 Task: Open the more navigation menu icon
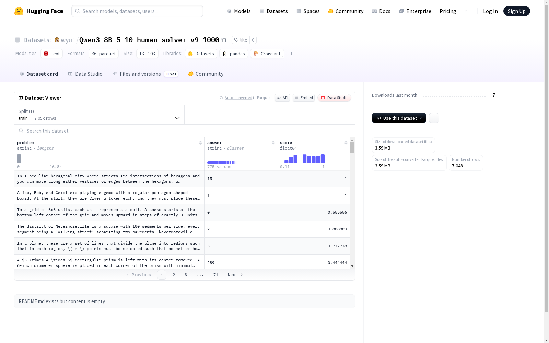468,11
